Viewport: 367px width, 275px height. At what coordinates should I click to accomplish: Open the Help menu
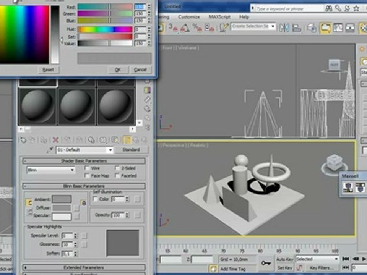244,17
